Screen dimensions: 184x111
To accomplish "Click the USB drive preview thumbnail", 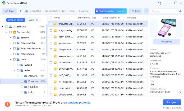I will (x=166, y=28).
